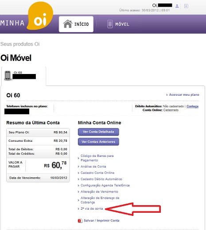Click the Ver Conta Detalhada button
Image resolution: width=206 pixels, height=230 pixels.
98,132
